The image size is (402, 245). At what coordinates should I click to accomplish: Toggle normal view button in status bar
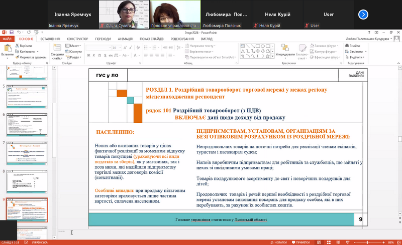point(319,242)
